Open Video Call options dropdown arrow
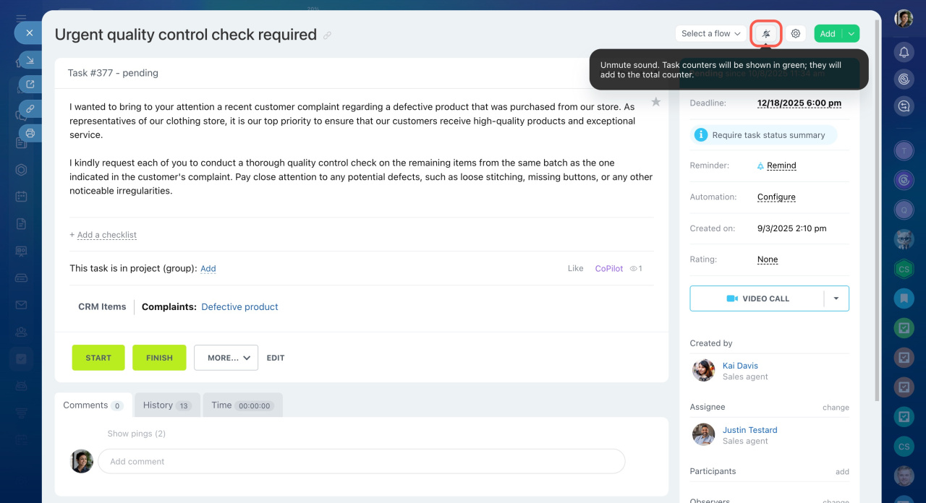Image resolution: width=926 pixels, height=503 pixels. coord(836,298)
